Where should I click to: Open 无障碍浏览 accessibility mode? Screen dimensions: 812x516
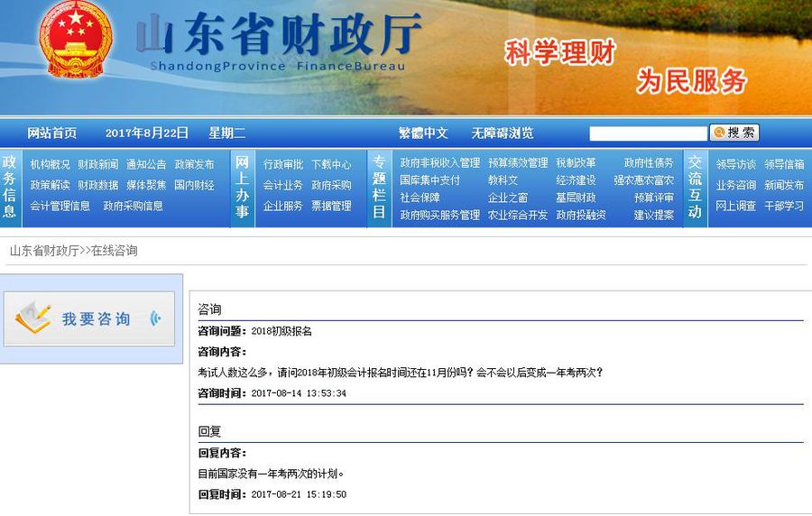click(x=503, y=134)
